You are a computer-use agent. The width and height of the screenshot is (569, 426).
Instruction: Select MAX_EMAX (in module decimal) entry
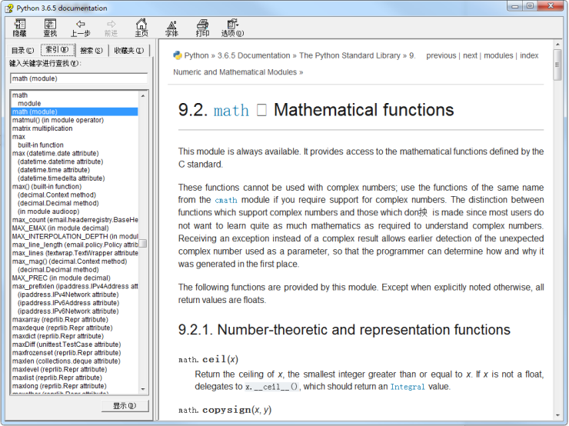[61, 228]
